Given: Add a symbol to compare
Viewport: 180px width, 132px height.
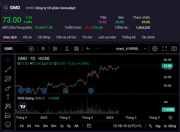Looking at the screenshot, I should point(31,49).
